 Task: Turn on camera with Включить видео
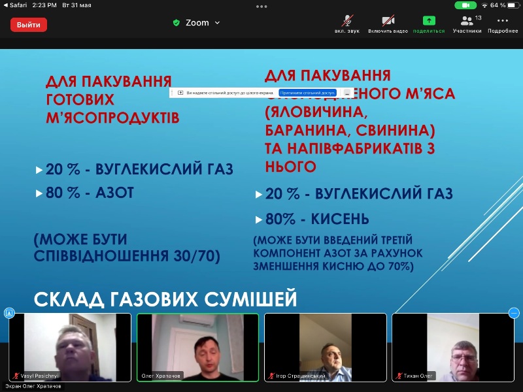click(388, 24)
